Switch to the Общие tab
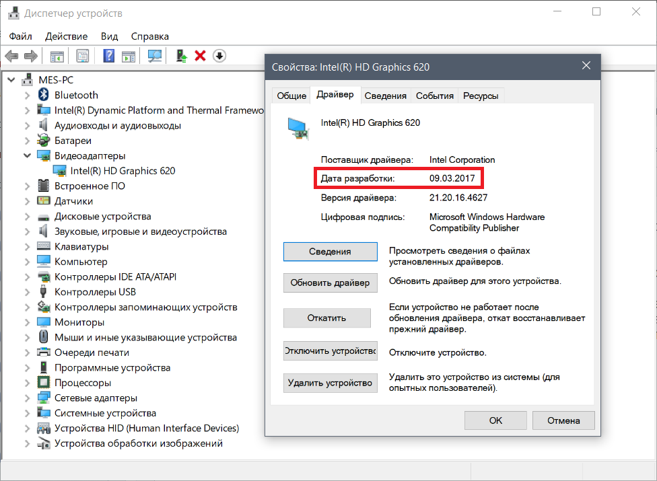657x481 pixels. [291, 96]
